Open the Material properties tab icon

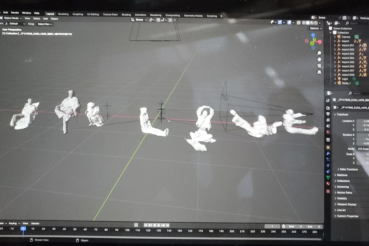pyautogui.click(x=328, y=183)
